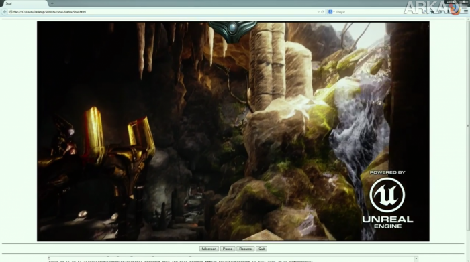
Task: Click the page file icon in address bar
Action: [x=11, y=12]
